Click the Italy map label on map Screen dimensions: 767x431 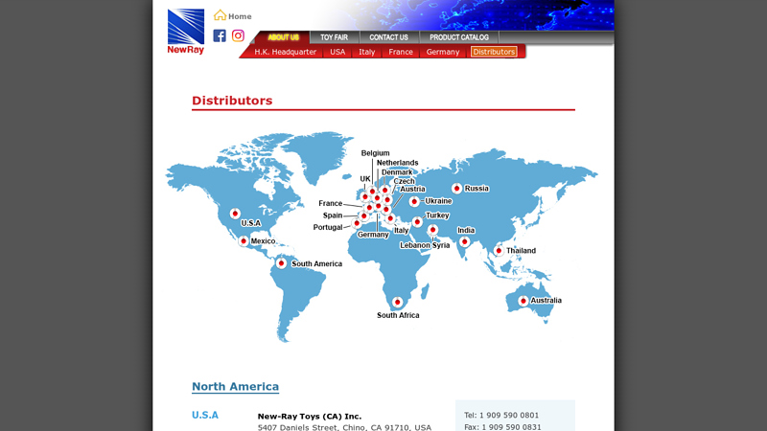click(401, 230)
